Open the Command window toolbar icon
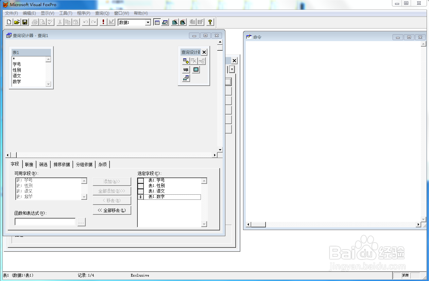This screenshot has width=429, height=281. 157,22
